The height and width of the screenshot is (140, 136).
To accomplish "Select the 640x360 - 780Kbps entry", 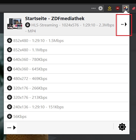I will (x=67, y=59).
